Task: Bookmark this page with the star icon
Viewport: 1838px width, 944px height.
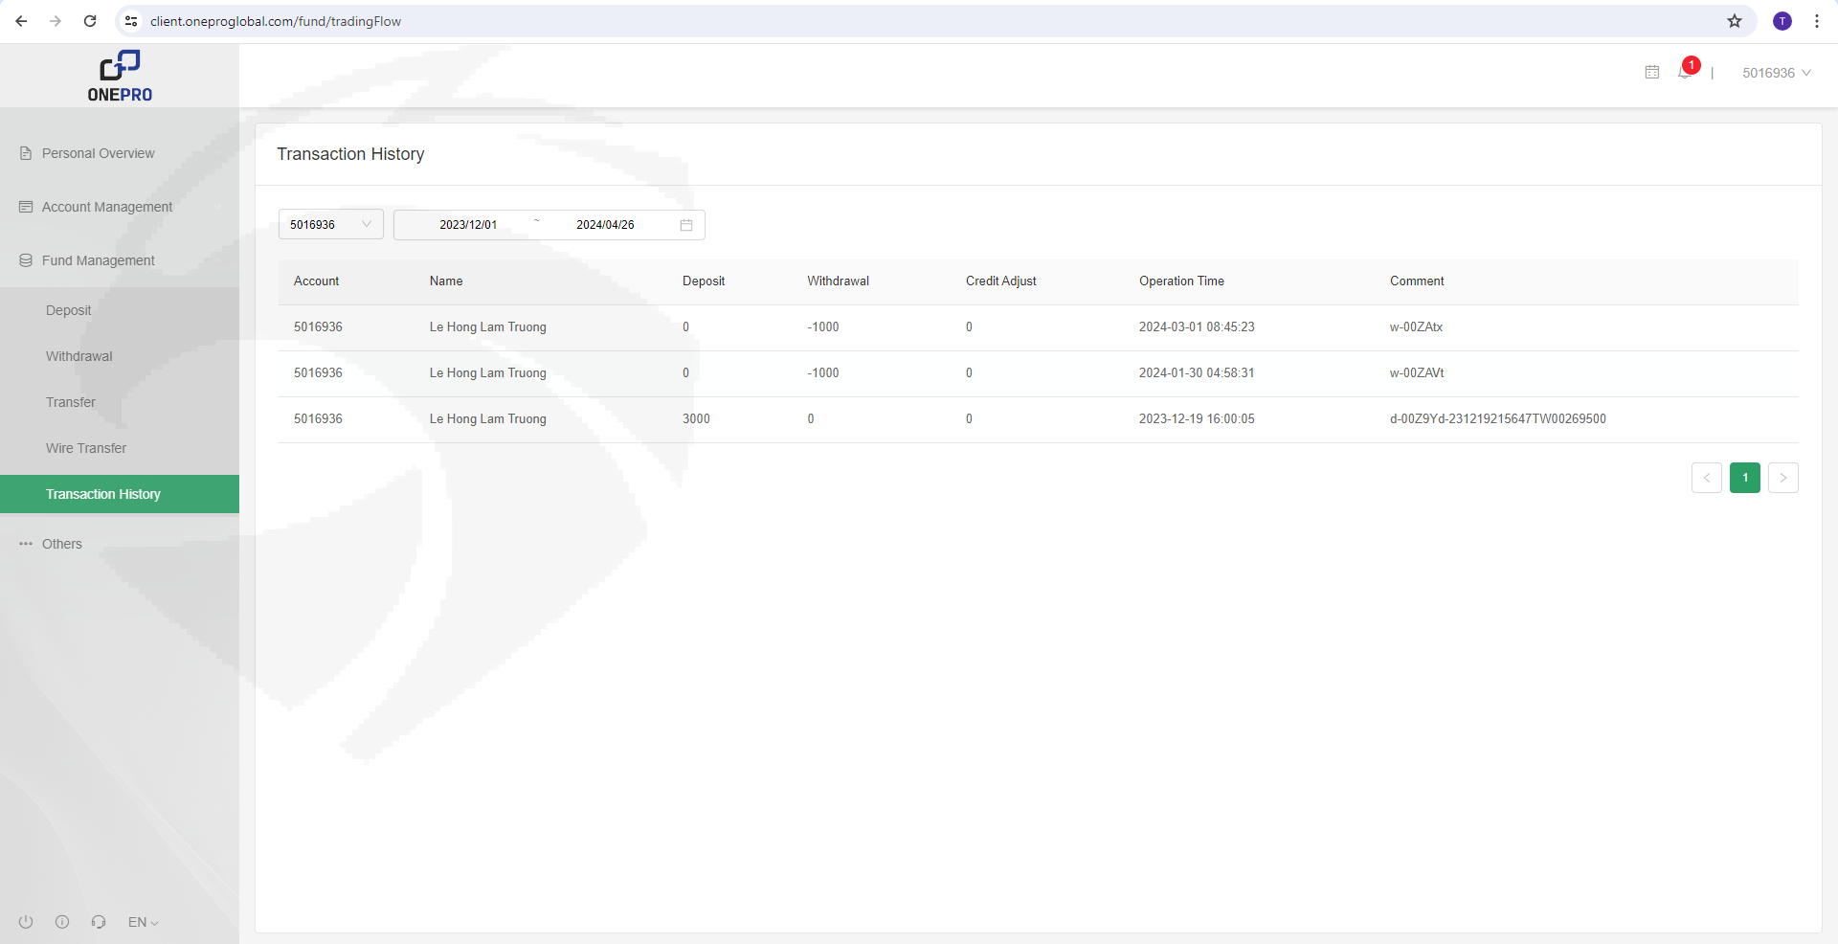Action: [1734, 21]
